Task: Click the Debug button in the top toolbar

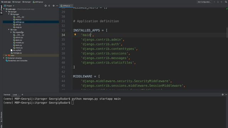Action: coord(218,2)
